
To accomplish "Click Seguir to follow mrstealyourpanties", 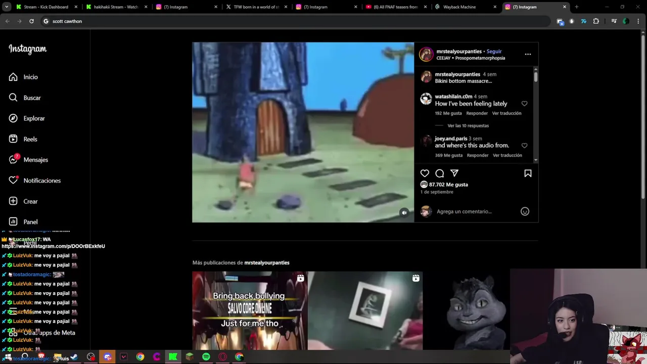I will (494, 52).
